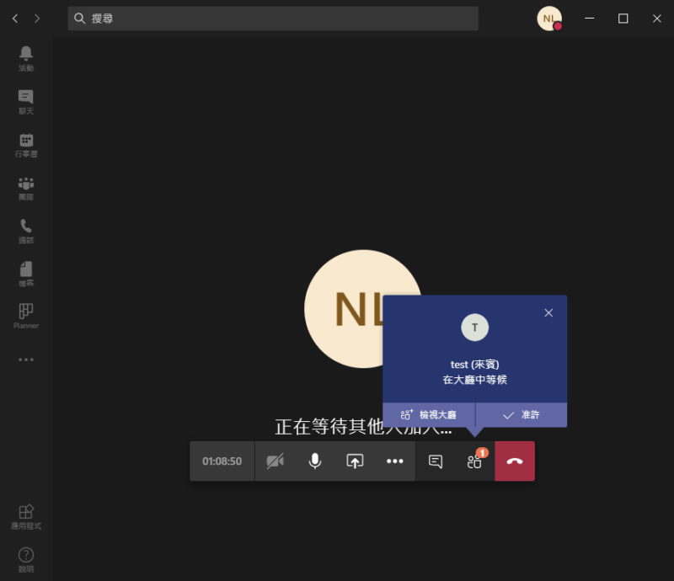
Task: Toggle the camera on in meeting bar
Action: 275,461
